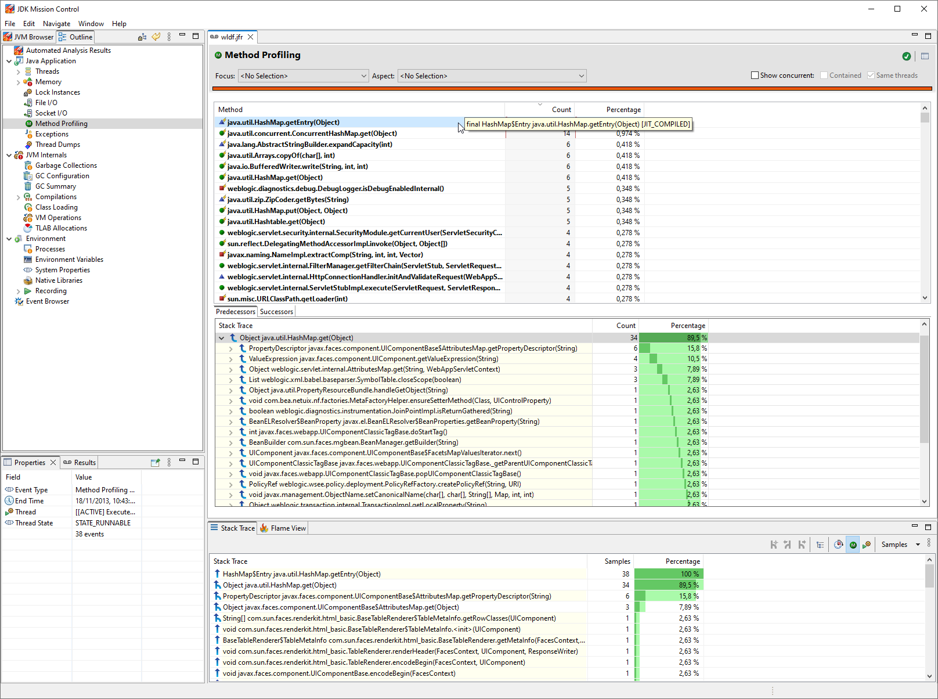Open the Stack Trace view menu dots
This screenshot has height=699, width=938.
(x=929, y=543)
